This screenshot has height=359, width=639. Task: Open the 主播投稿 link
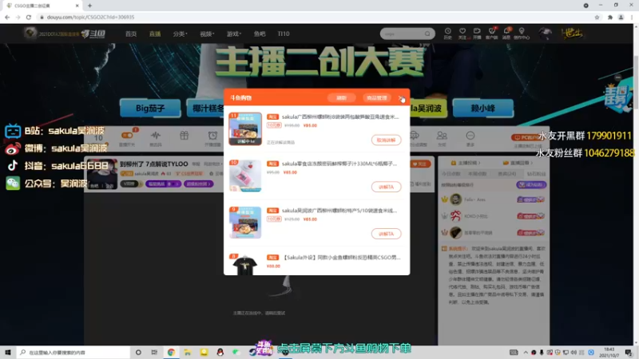pyautogui.click(x=466, y=163)
